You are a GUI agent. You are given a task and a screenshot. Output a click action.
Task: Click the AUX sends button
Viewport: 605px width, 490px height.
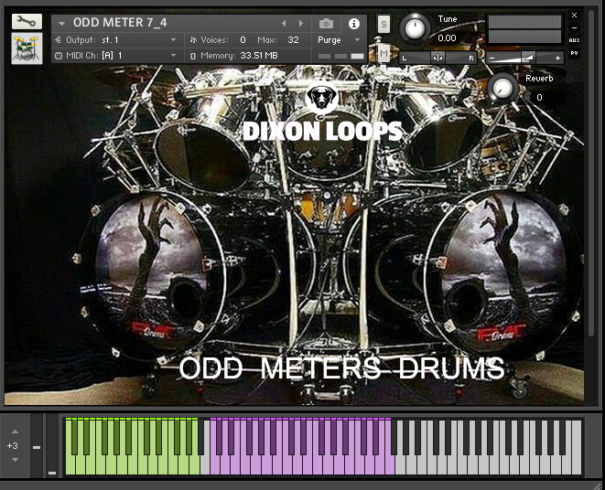click(x=574, y=40)
